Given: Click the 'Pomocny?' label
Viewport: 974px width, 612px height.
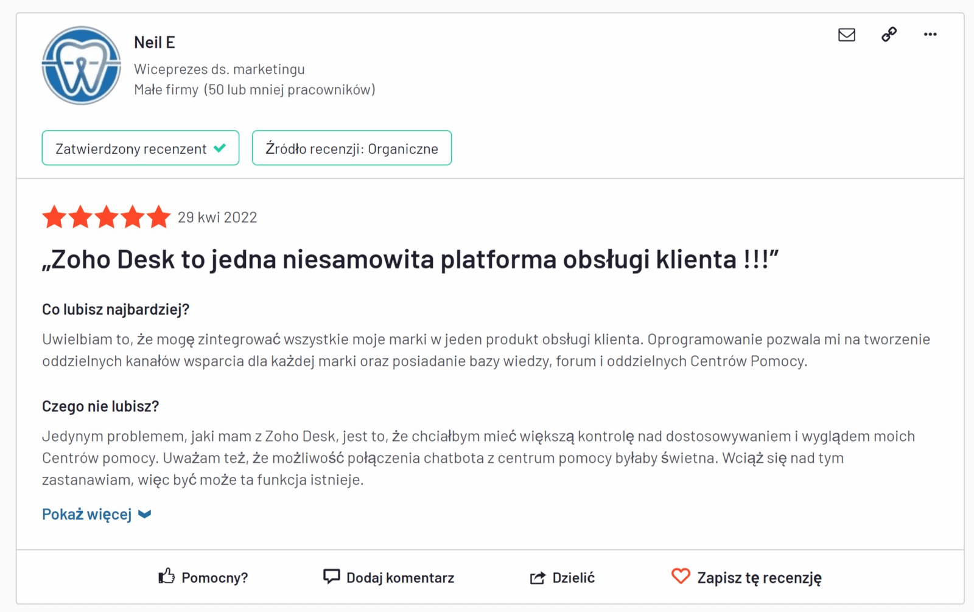Looking at the screenshot, I should pos(214,578).
